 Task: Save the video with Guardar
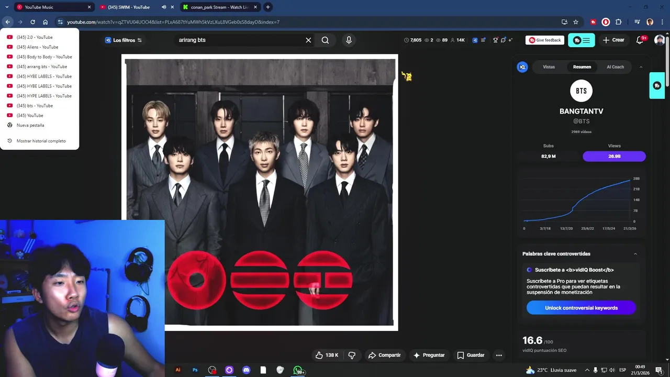[x=471, y=355]
